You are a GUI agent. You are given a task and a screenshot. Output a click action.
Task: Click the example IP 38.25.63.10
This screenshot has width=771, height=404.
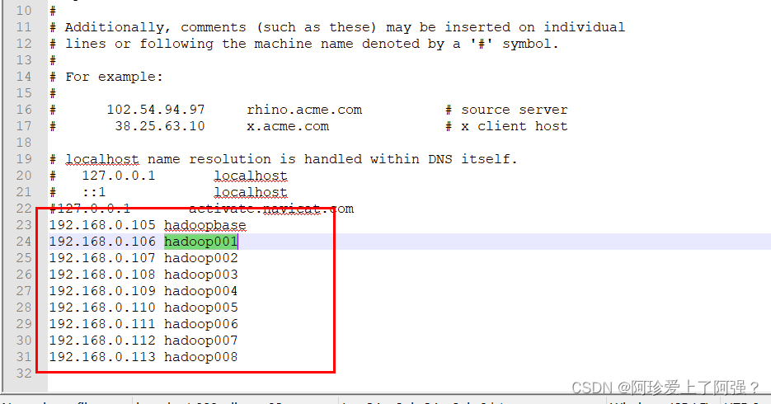(160, 126)
